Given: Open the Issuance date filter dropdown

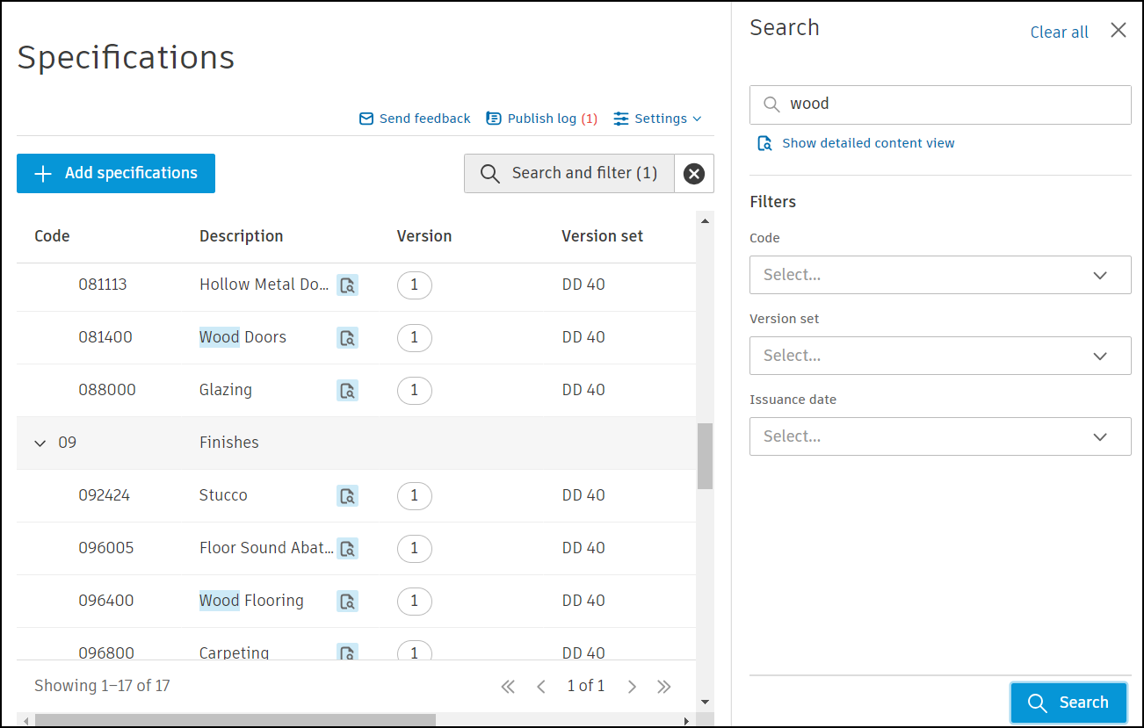Looking at the screenshot, I should coord(939,436).
